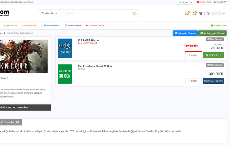Viewport: 230px width, 147px height.
Task: Edit the İlan Listeleme product (Ürün Düzenle)
Action: point(215,65)
